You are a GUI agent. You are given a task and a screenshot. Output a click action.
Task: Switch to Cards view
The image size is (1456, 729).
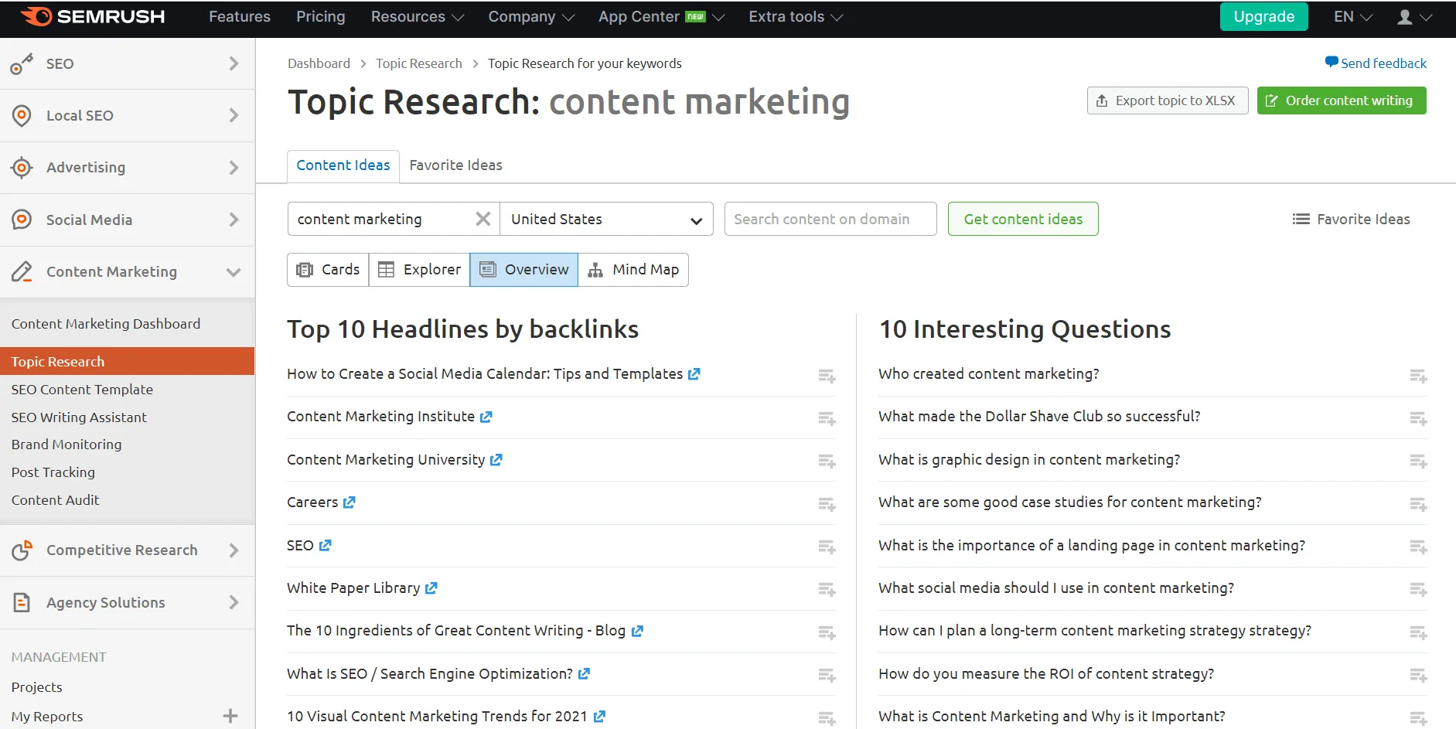(x=329, y=270)
